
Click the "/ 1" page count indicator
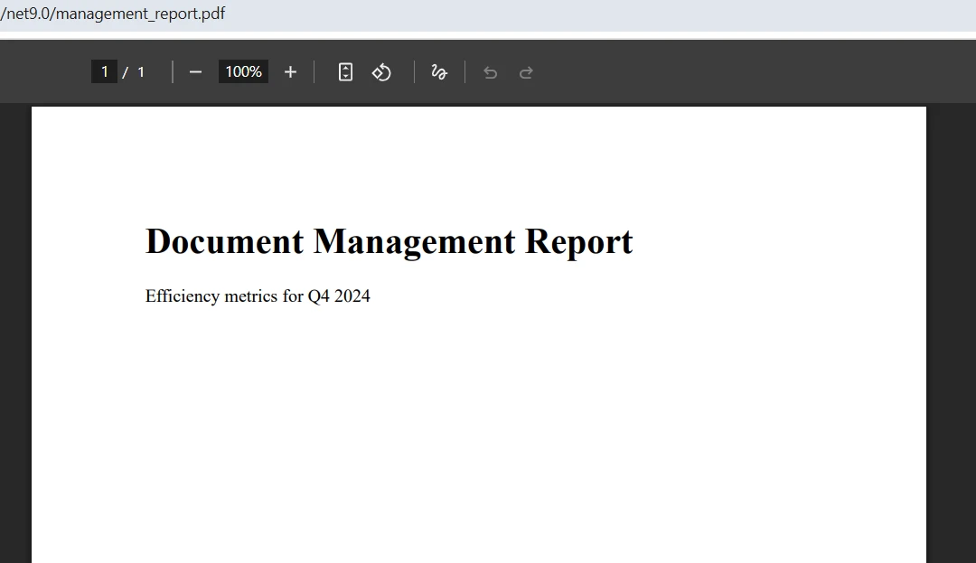pyautogui.click(x=136, y=71)
